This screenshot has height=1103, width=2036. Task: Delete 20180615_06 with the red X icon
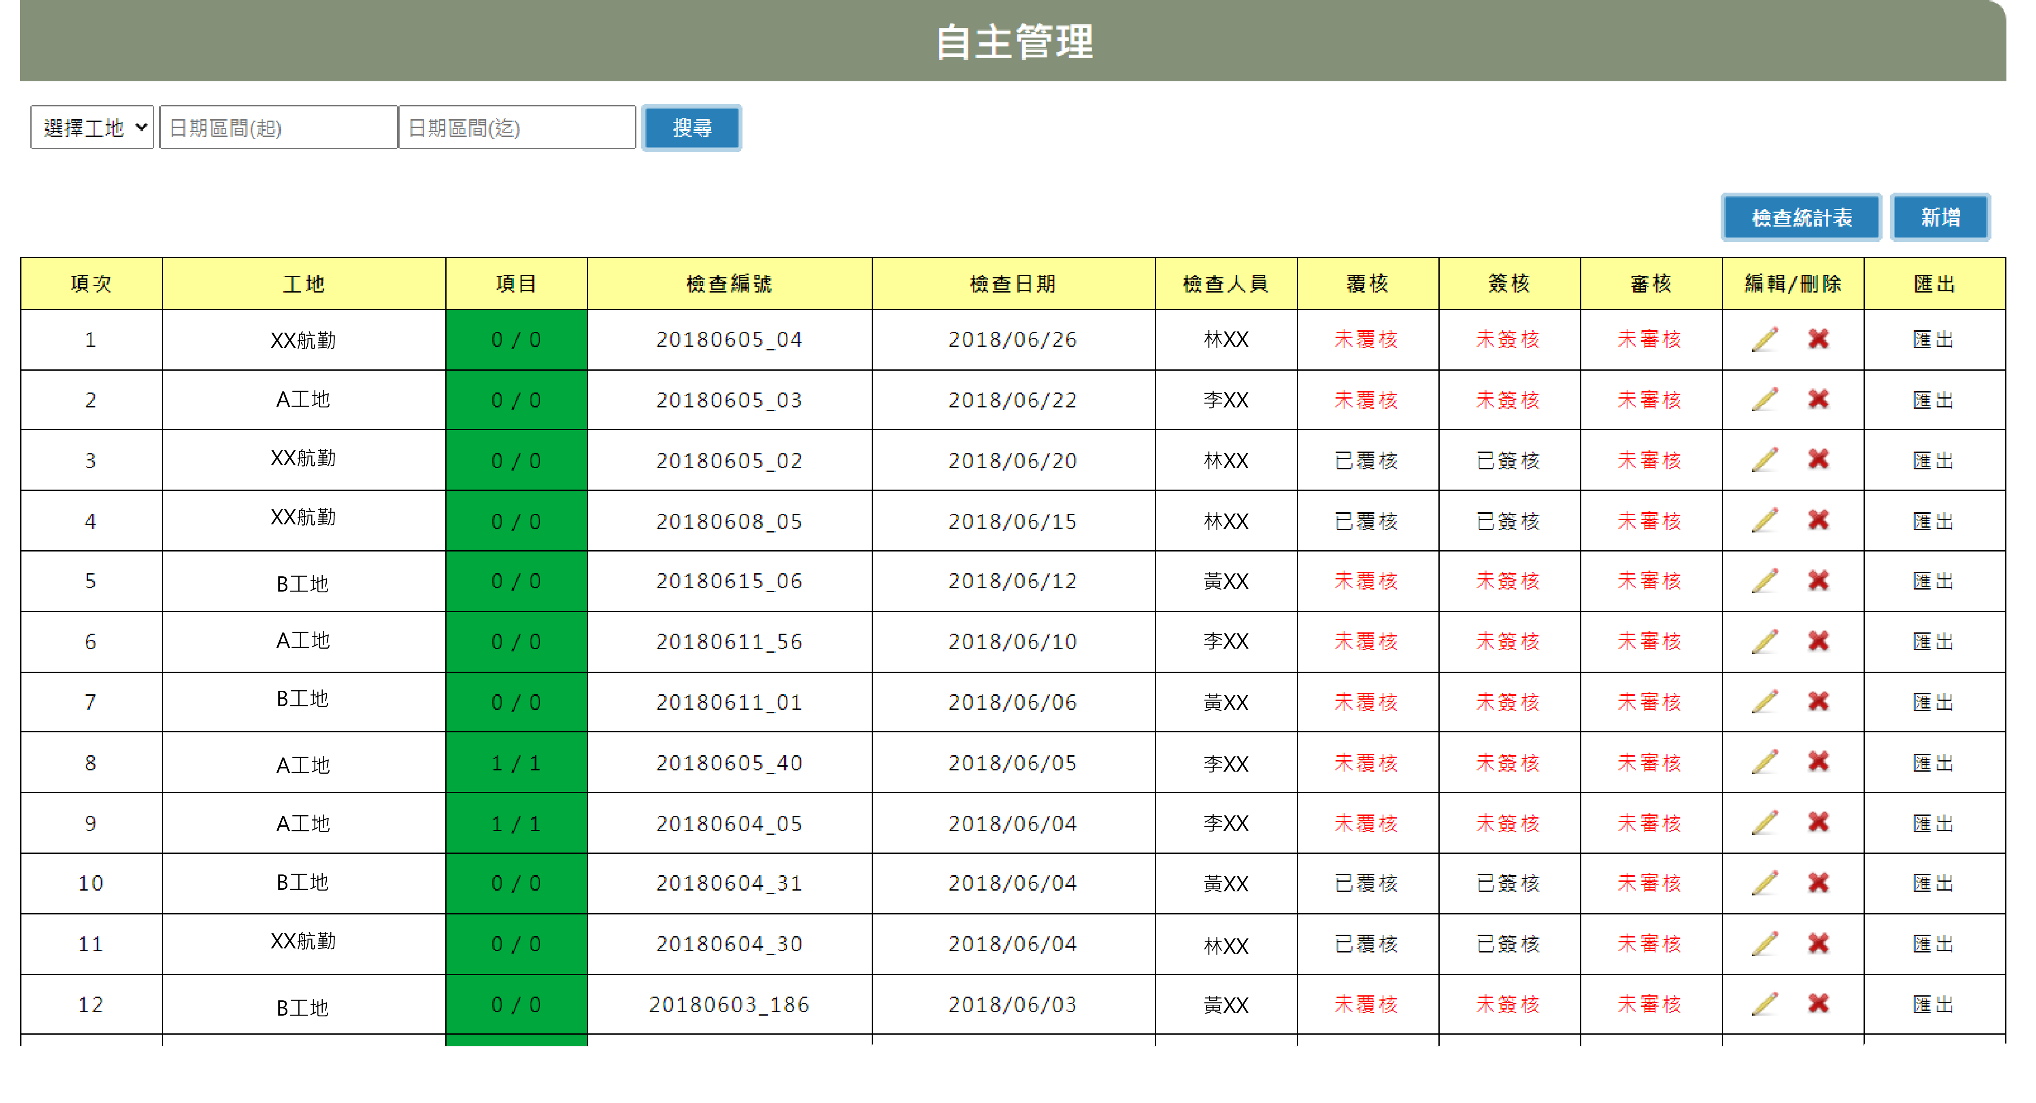1819,581
